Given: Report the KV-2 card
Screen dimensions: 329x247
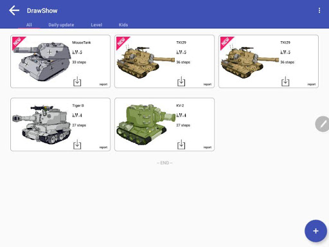Looking at the screenshot, I should click(x=208, y=147).
